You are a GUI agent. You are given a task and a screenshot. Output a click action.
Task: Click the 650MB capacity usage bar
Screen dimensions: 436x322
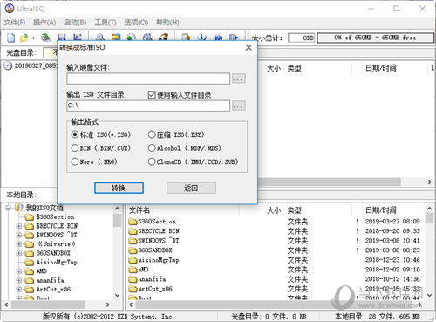(375, 38)
